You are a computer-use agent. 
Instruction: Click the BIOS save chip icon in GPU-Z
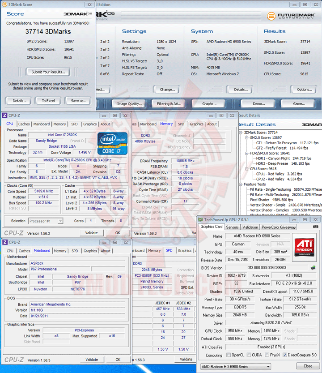point(313,268)
